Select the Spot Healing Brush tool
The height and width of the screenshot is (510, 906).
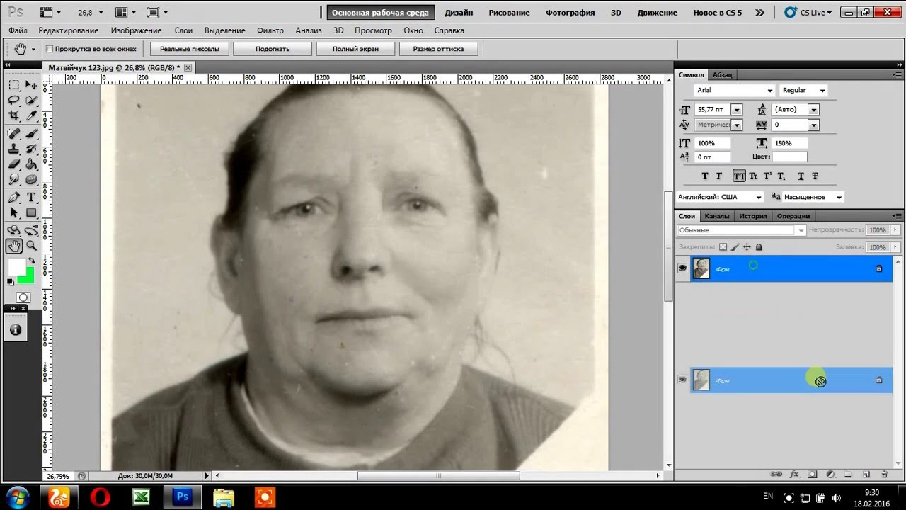pos(14,134)
